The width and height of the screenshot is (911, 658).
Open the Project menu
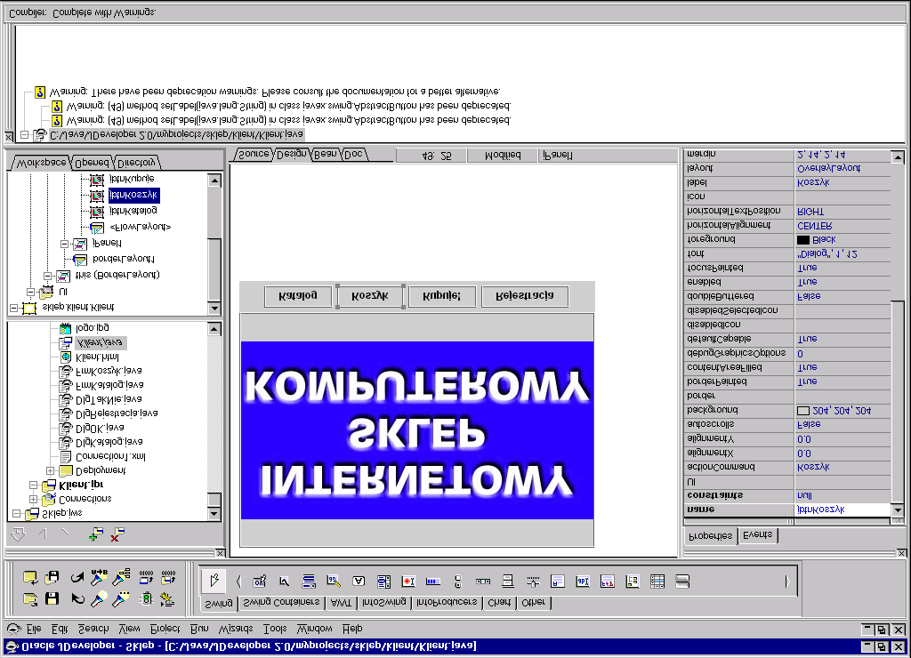point(165,629)
